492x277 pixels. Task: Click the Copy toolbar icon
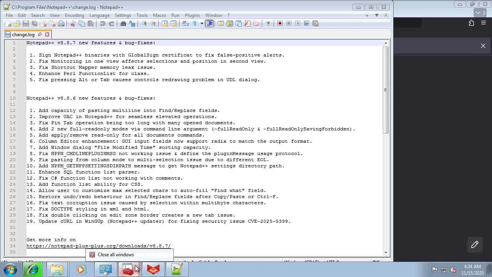81,23
